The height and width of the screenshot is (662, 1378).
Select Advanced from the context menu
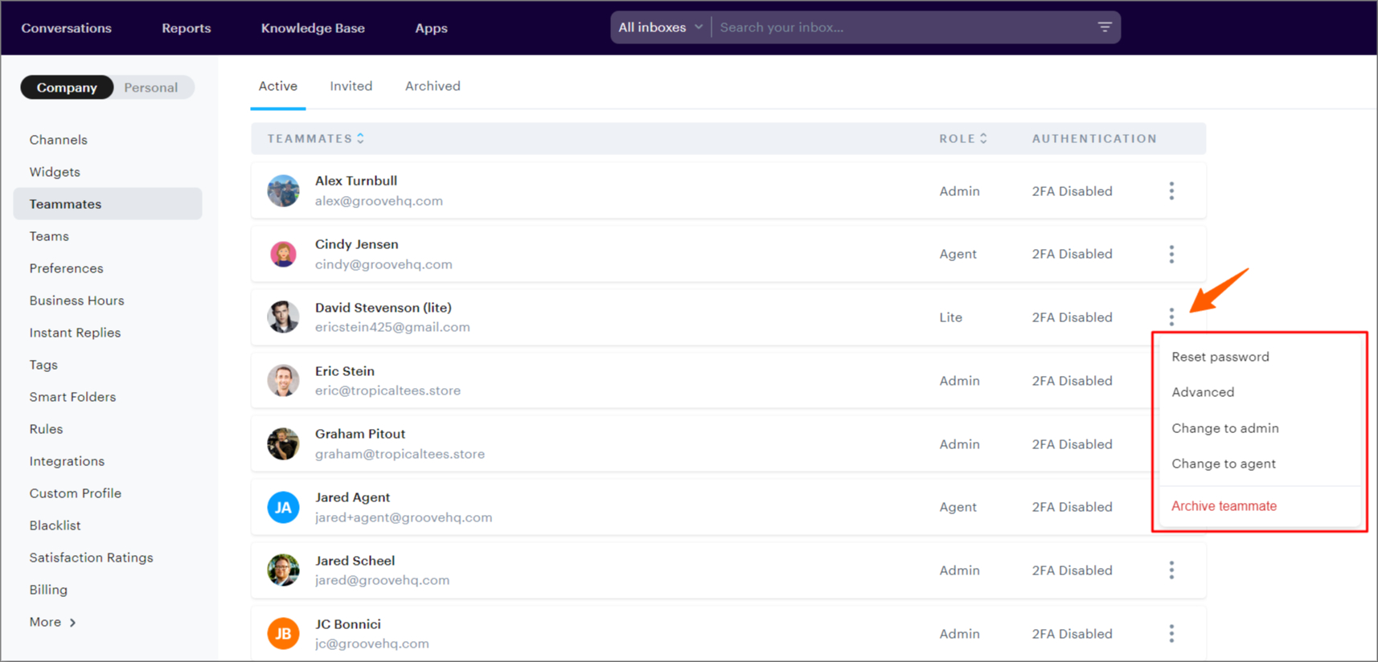click(x=1203, y=392)
